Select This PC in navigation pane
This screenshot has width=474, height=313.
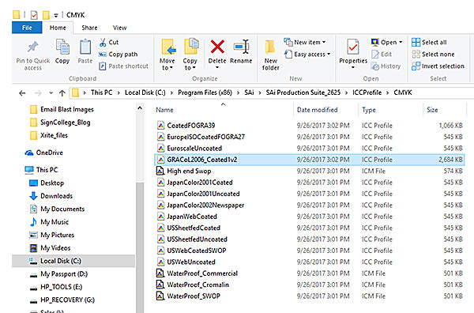(41, 170)
